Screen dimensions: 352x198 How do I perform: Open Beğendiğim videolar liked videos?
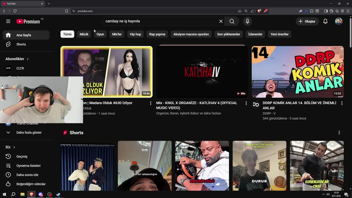[x=26, y=184]
